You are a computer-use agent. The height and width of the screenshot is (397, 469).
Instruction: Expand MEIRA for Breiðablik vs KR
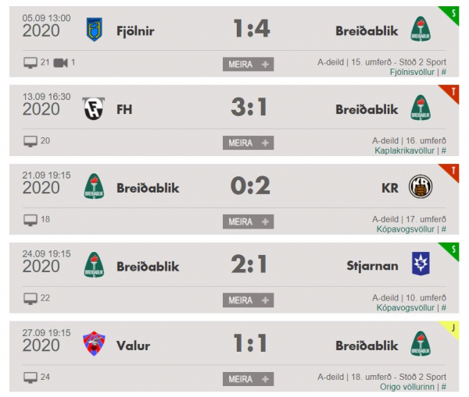click(x=248, y=222)
